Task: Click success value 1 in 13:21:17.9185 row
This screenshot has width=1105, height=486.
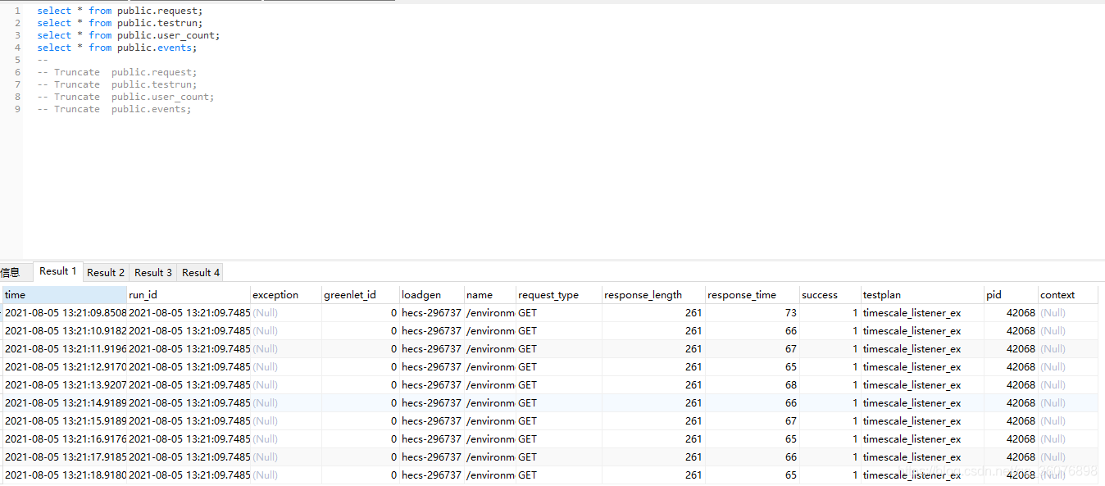Action: [830, 457]
